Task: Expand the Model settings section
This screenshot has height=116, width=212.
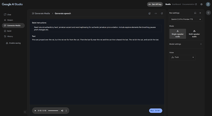Action: (186, 44)
